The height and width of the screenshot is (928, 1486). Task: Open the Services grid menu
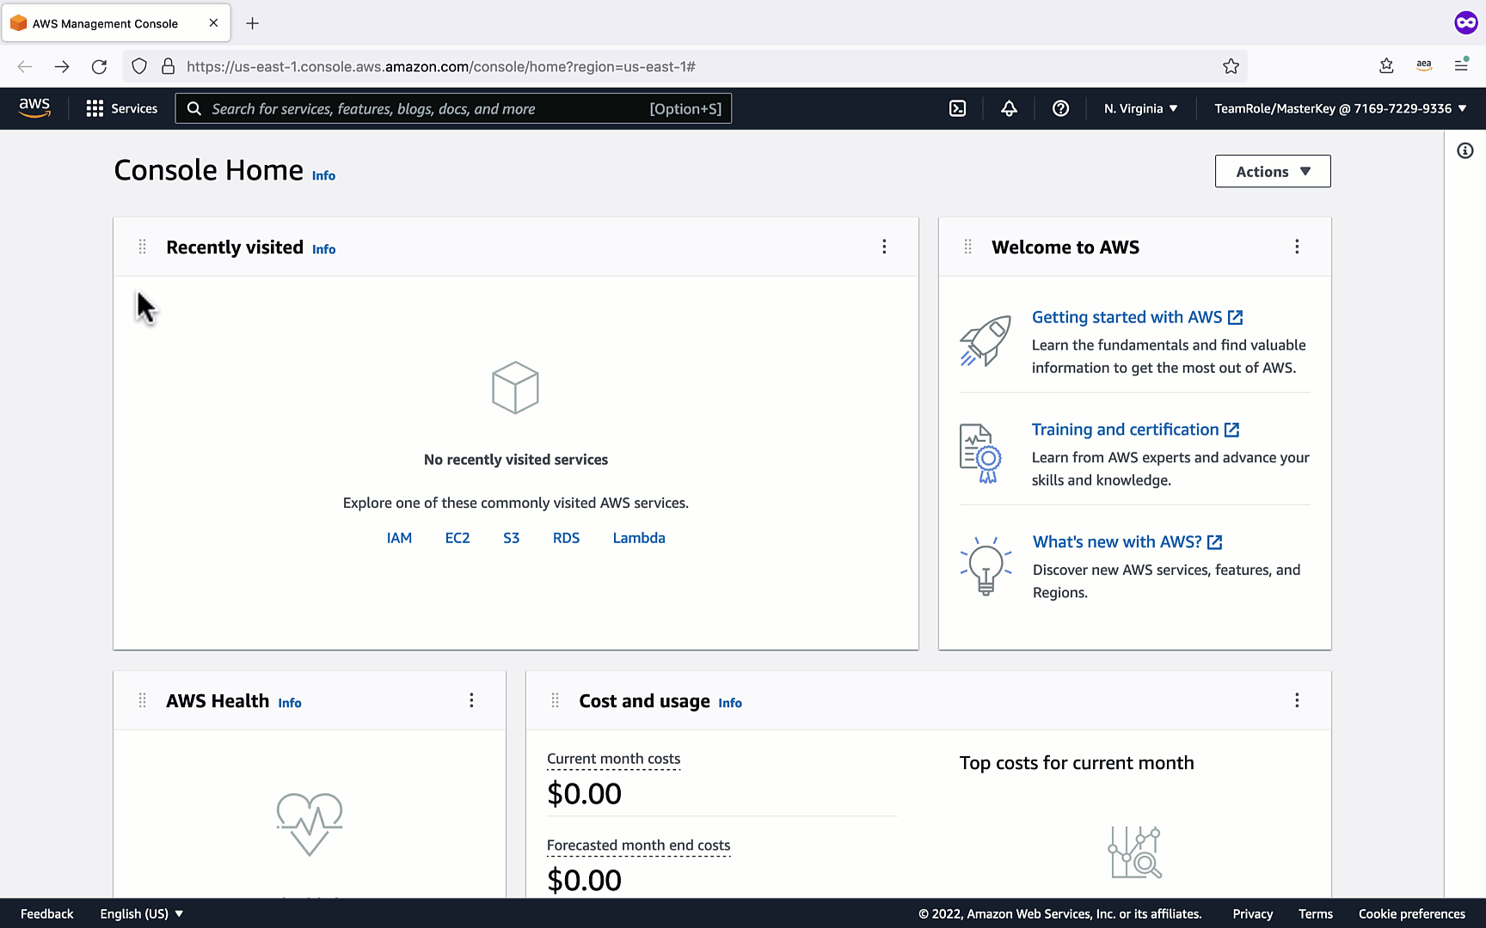122,108
